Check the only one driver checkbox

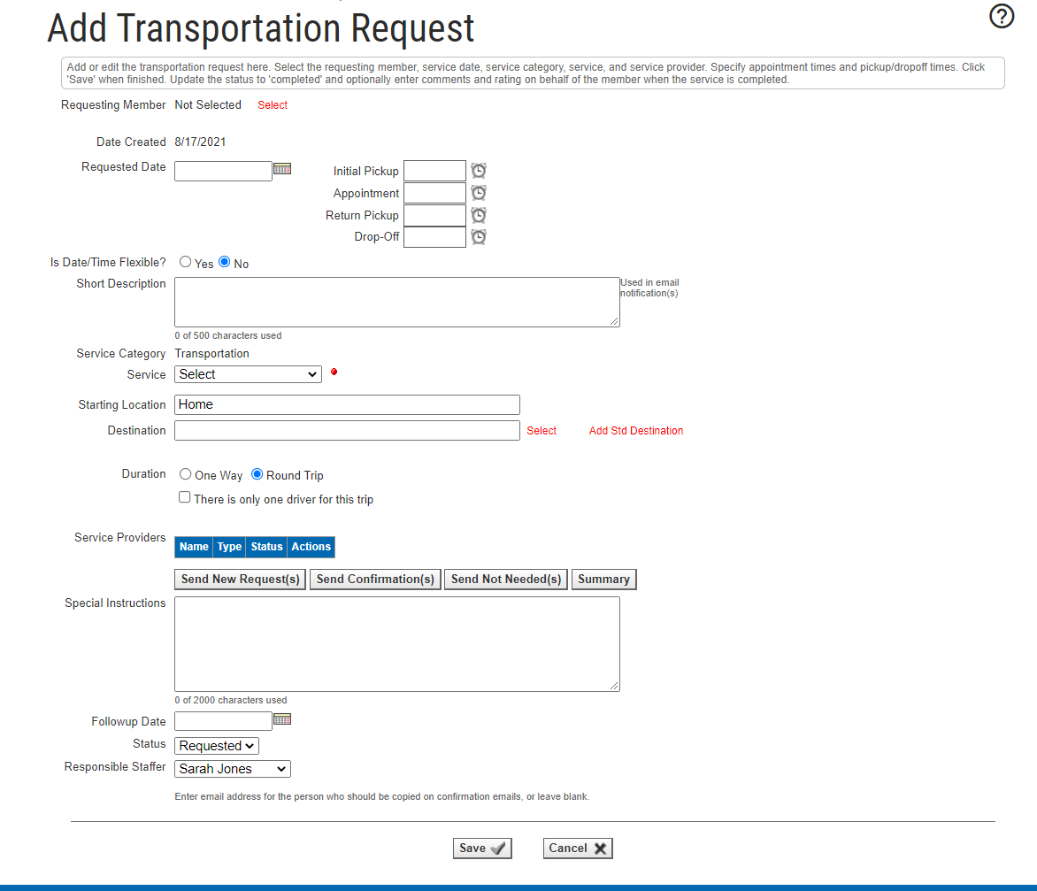coord(185,497)
